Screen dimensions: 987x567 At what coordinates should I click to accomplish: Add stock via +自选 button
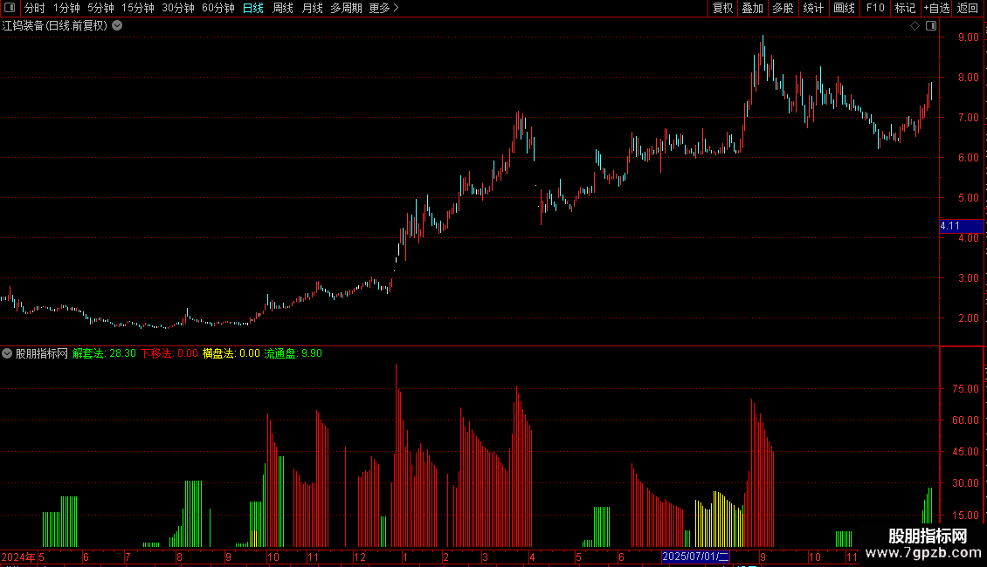pos(936,8)
